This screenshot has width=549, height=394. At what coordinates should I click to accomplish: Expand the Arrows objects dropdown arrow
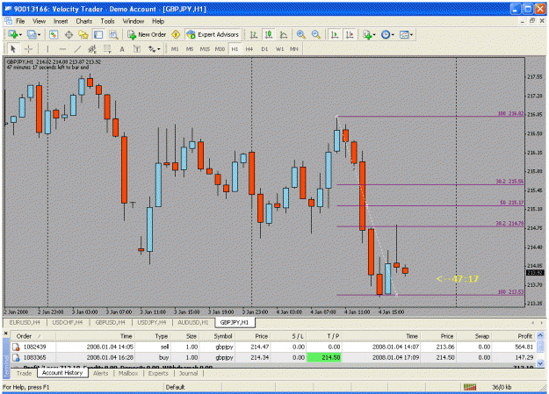pyautogui.click(x=159, y=49)
